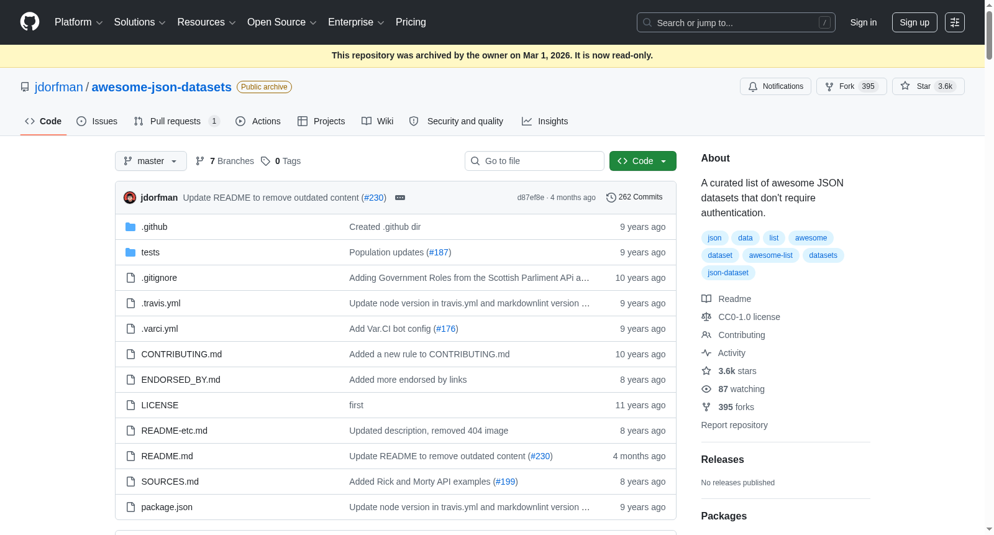Open the Readme book link
Viewport: 994px width, 535px height.
pos(726,299)
